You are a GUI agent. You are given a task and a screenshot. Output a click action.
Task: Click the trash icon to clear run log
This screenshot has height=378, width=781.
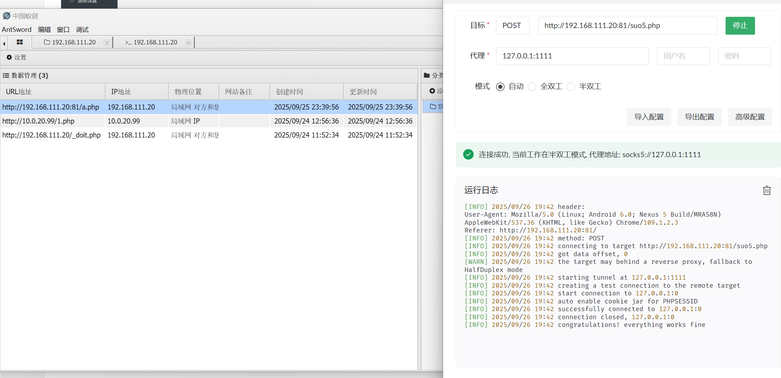coord(767,190)
